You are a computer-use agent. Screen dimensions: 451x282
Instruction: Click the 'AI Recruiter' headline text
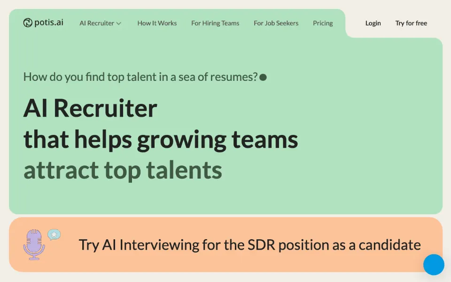[90, 108]
